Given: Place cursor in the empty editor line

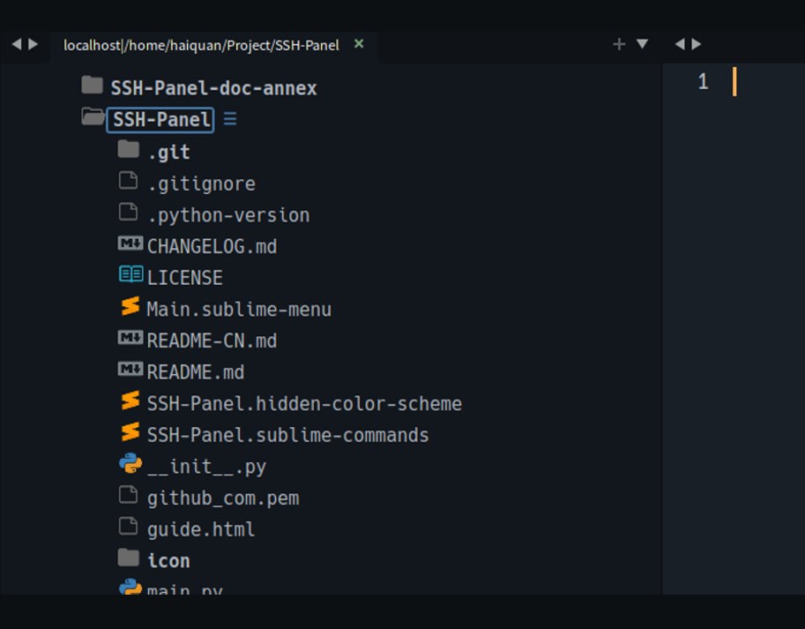Looking at the screenshot, I should (769, 82).
